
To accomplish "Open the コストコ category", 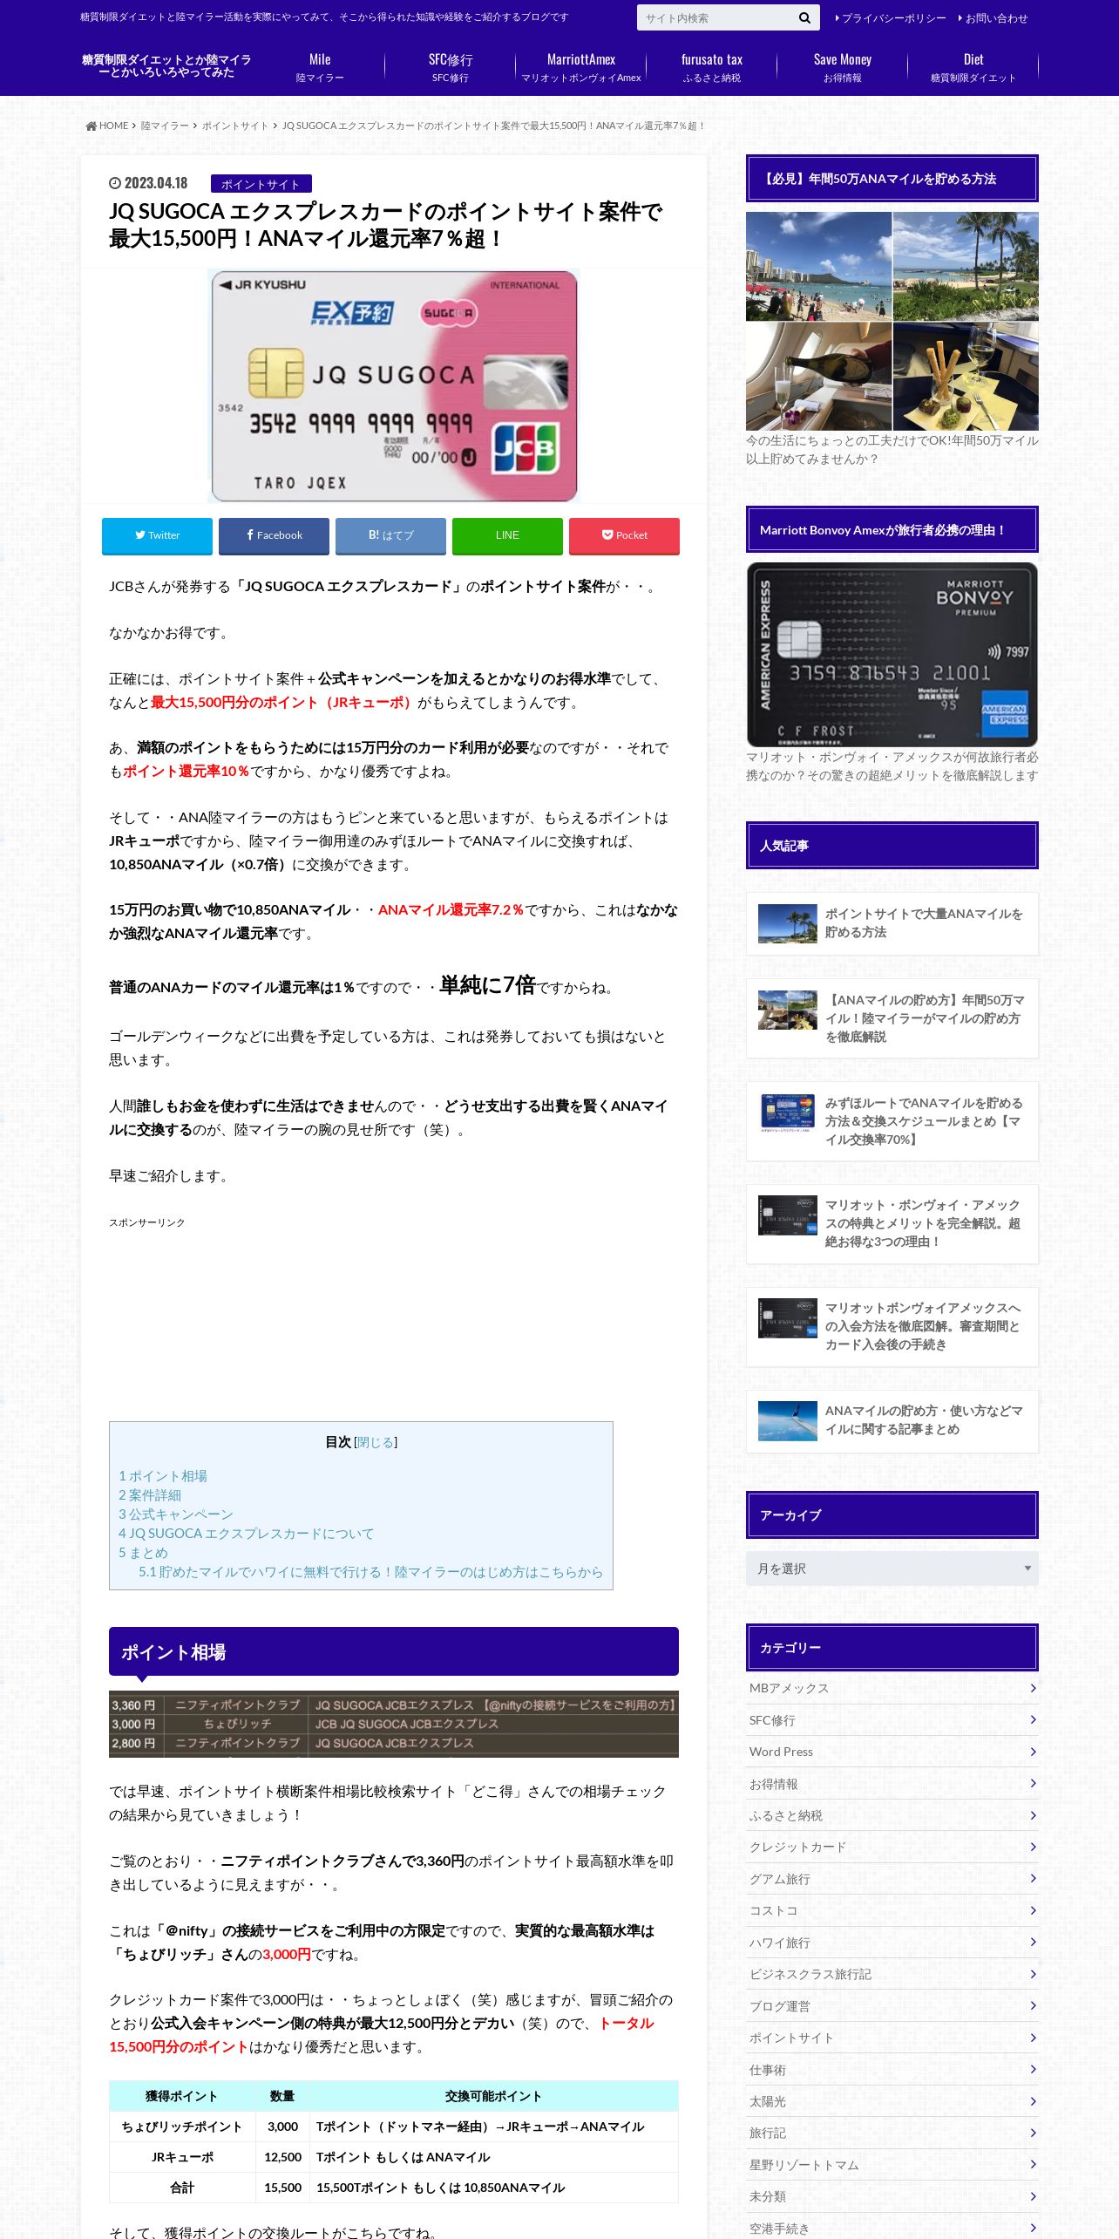I will coord(892,1911).
